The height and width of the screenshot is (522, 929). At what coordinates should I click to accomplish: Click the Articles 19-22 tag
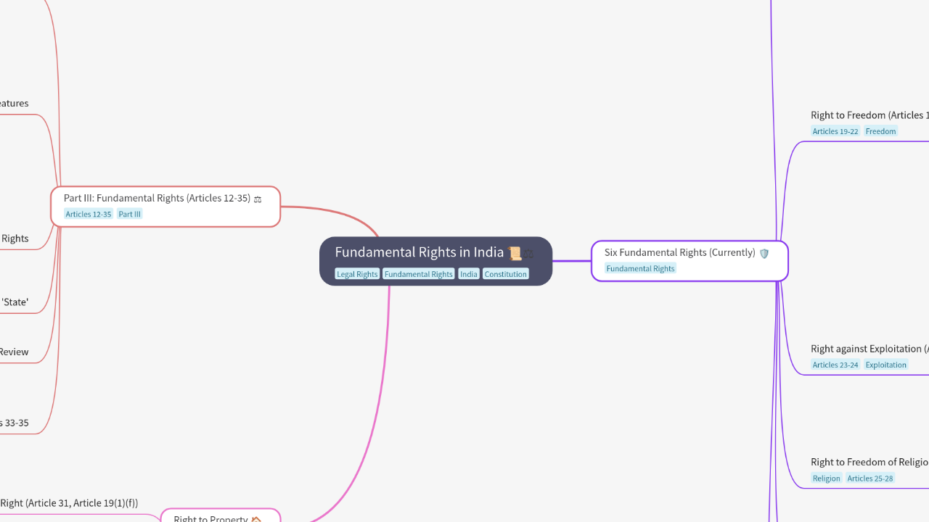click(835, 131)
